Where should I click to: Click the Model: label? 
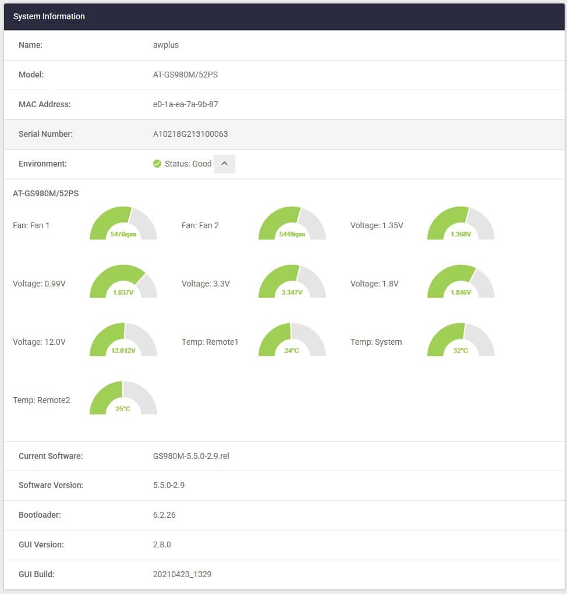pos(31,75)
